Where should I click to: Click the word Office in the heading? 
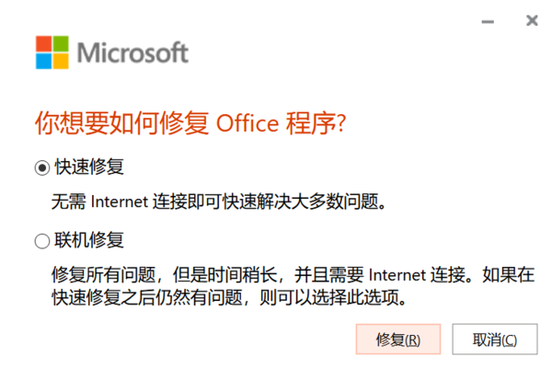[x=249, y=124]
